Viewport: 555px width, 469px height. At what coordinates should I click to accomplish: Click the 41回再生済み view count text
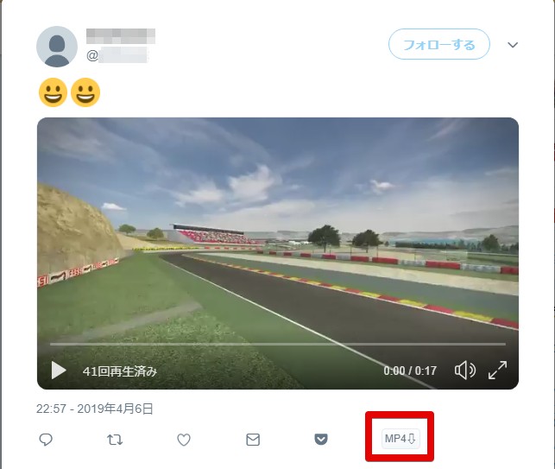coord(120,371)
